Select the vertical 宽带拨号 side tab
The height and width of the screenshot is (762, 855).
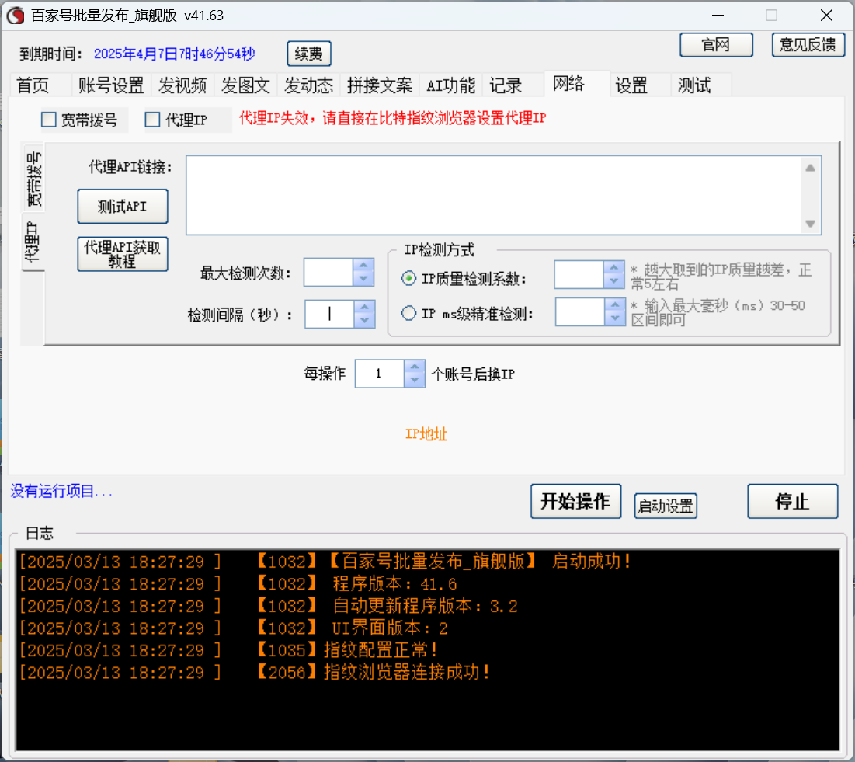(x=33, y=179)
